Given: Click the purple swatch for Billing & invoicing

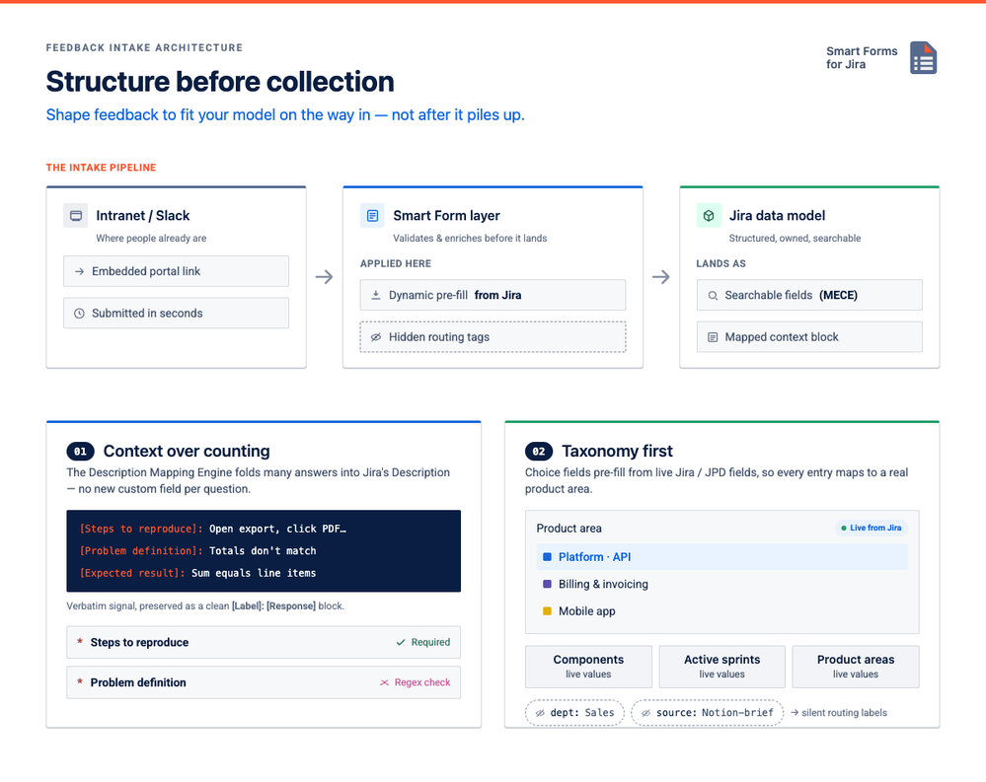Looking at the screenshot, I should (x=547, y=584).
